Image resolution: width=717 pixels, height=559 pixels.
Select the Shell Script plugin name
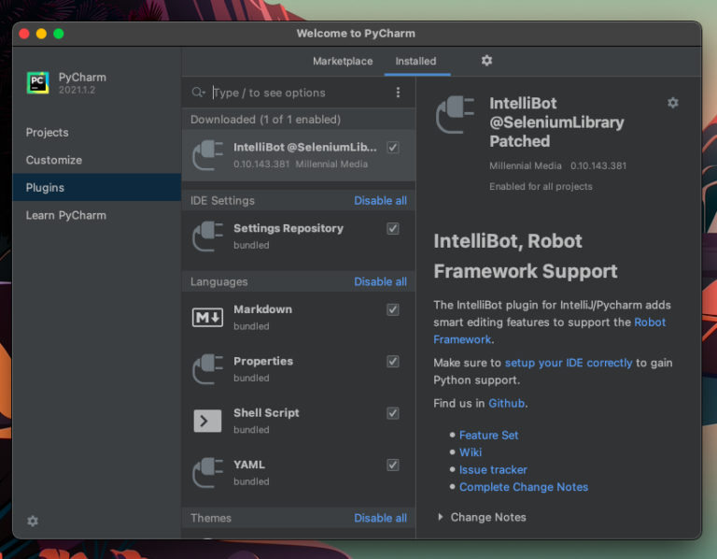(x=266, y=412)
